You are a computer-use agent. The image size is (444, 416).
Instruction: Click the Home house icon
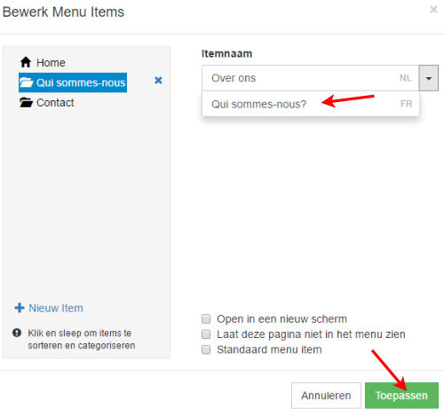(x=26, y=62)
